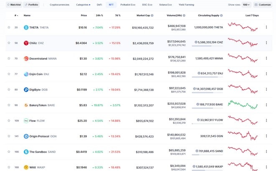276x171 pixels.
Task: Click the DigiByte coin logo
Action: click(26, 90)
